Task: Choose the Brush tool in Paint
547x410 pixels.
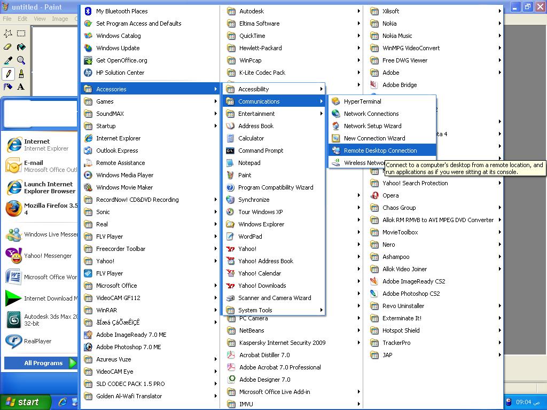Action: click(x=21, y=74)
